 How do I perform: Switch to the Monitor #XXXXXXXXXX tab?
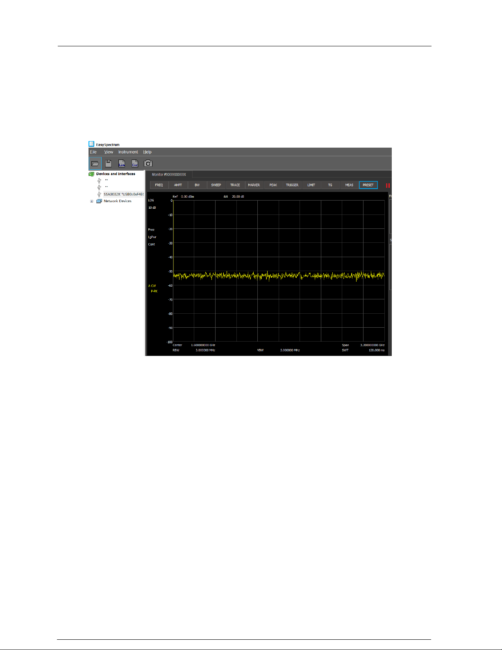(x=169, y=174)
